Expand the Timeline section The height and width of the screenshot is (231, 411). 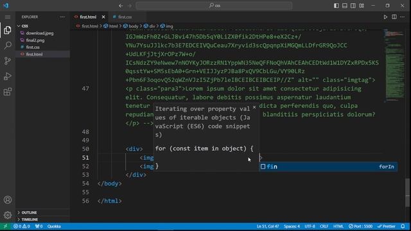(30, 219)
